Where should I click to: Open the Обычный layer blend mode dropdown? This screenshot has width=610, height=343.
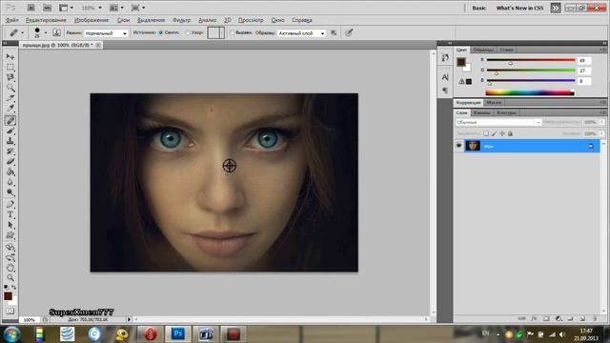point(498,122)
